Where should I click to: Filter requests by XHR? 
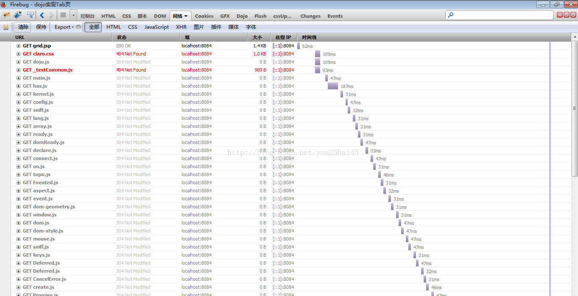(181, 27)
